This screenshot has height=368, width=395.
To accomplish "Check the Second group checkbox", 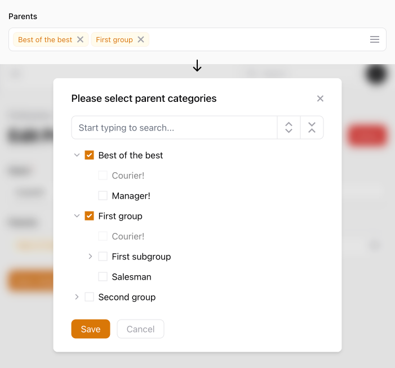I will point(89,297).
